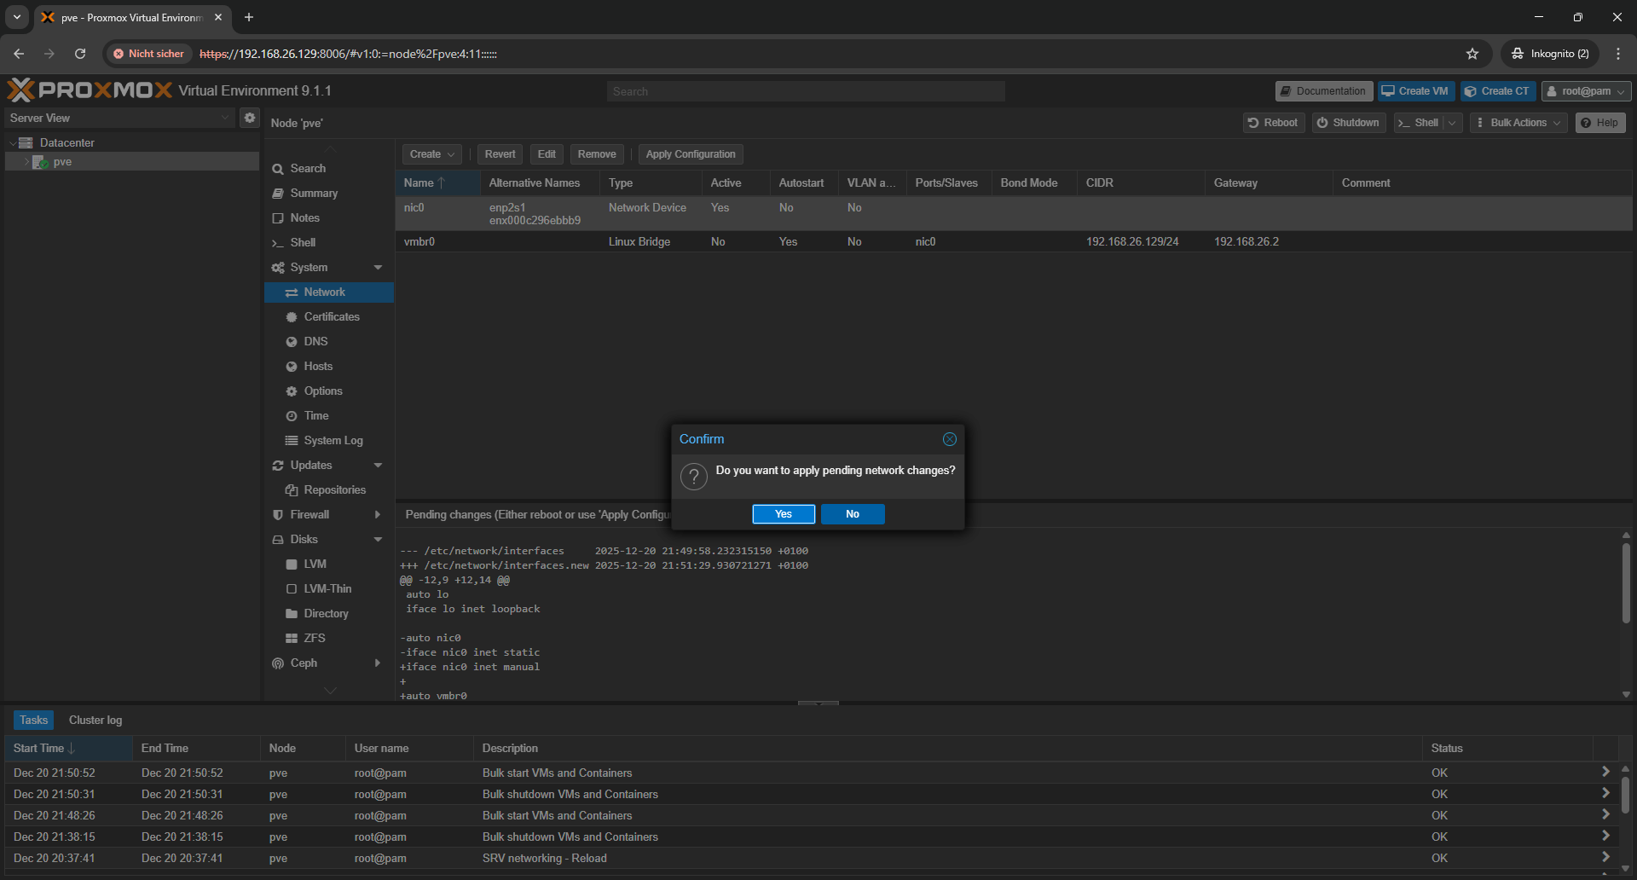Viewport: 1637px width, 880px height.
Task: Click the pending changes vertical scrollbar
Action: click(x=1626, y=584)
